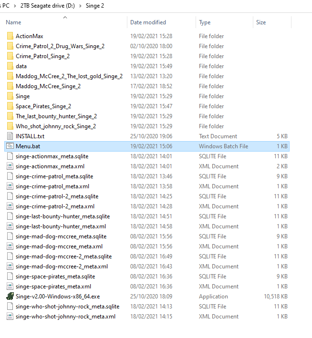
Task: Click the 25/10/2020 19:06 date cell
Action: pyautogui.click(x=151, y=136)
